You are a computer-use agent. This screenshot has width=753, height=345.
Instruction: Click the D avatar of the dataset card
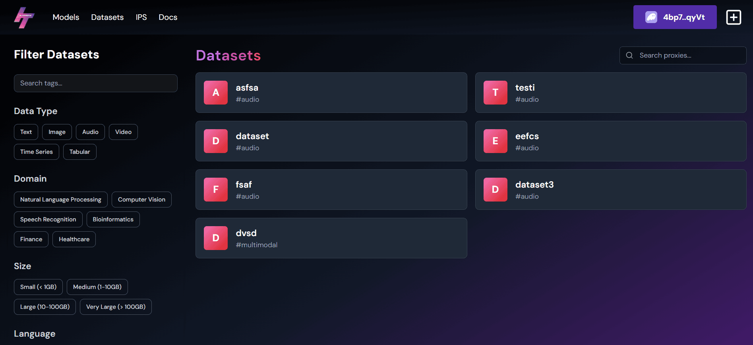216,141
